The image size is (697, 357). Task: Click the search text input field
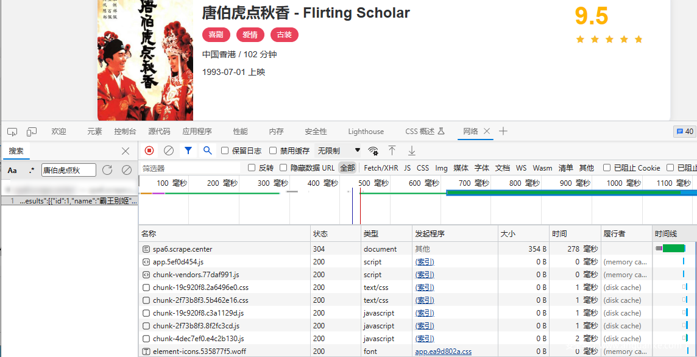pos(68,171)
